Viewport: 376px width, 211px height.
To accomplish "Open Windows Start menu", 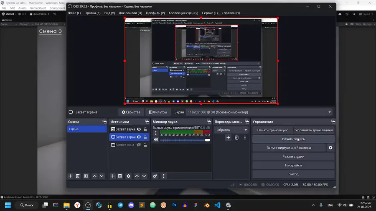I will pos(8,205).
